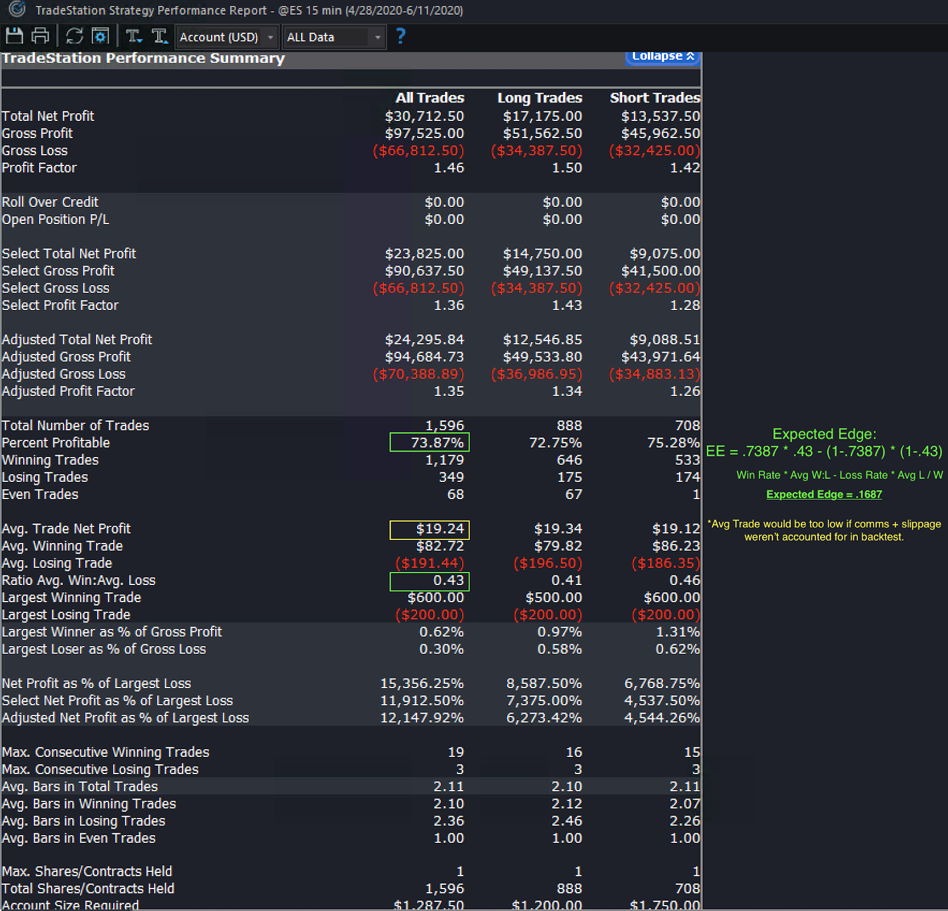Click the Long Trades column header
Viewport: 948px width, 911px height.
[x=540, y=98]
